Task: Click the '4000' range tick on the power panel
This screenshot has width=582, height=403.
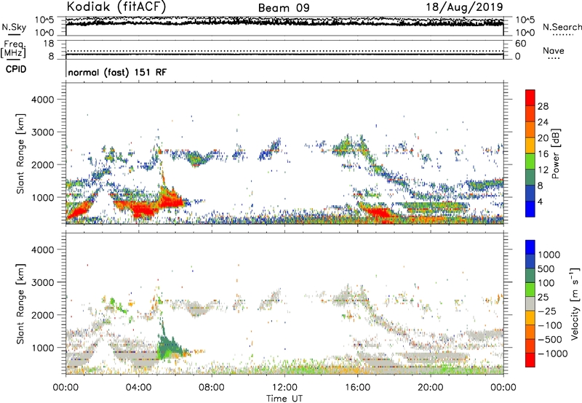Action: [42, 100]
